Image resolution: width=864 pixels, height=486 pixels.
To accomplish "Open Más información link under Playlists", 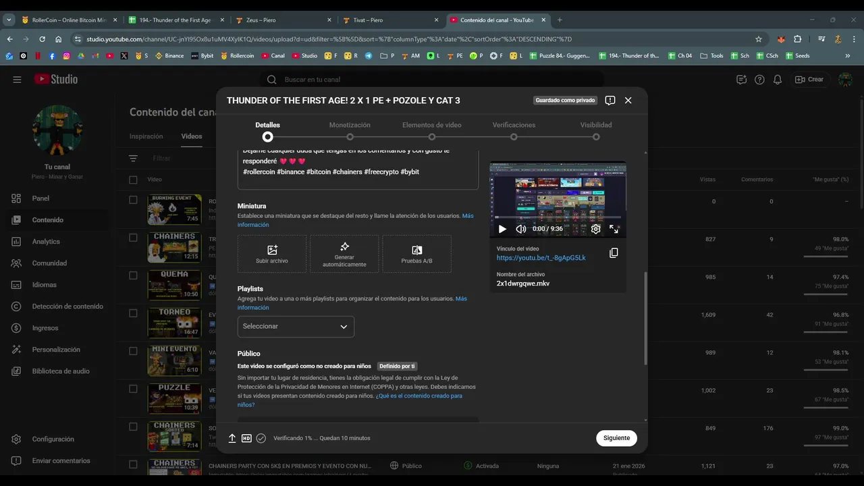I will click(x=352, y=303).
